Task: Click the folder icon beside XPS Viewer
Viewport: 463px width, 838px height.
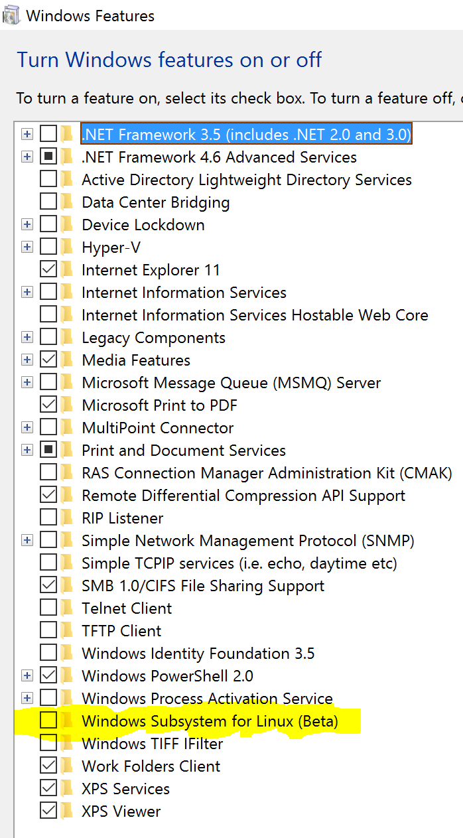Action: point(66,811)
